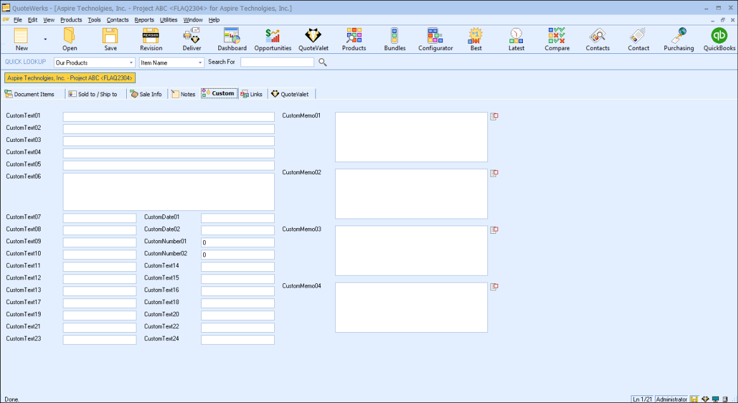Open the Configurator tool
738x403 pixels.
pos(435,39)
